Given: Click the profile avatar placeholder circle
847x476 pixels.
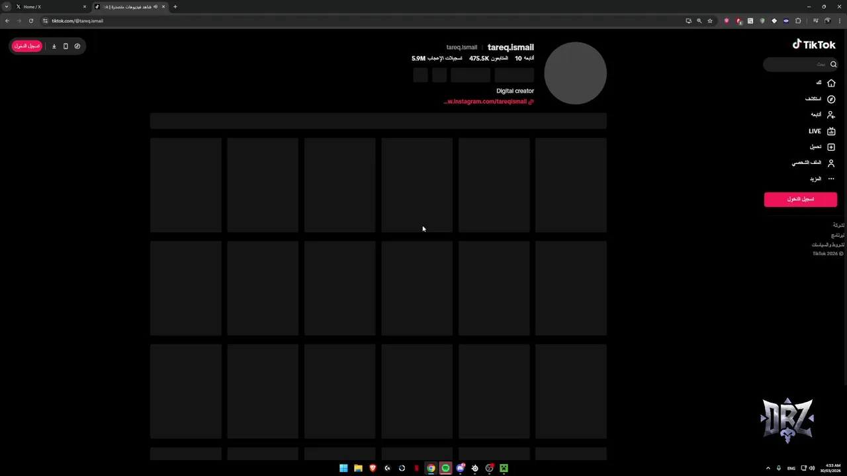Looking at the screenshot, I should point(575,73).
